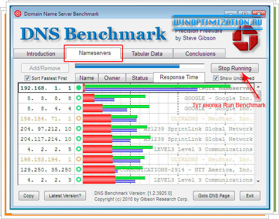The height and width of the screenshot is (219, 279).
Task: Toggle the Show Uncached checkbox
Action: point(216,78)
